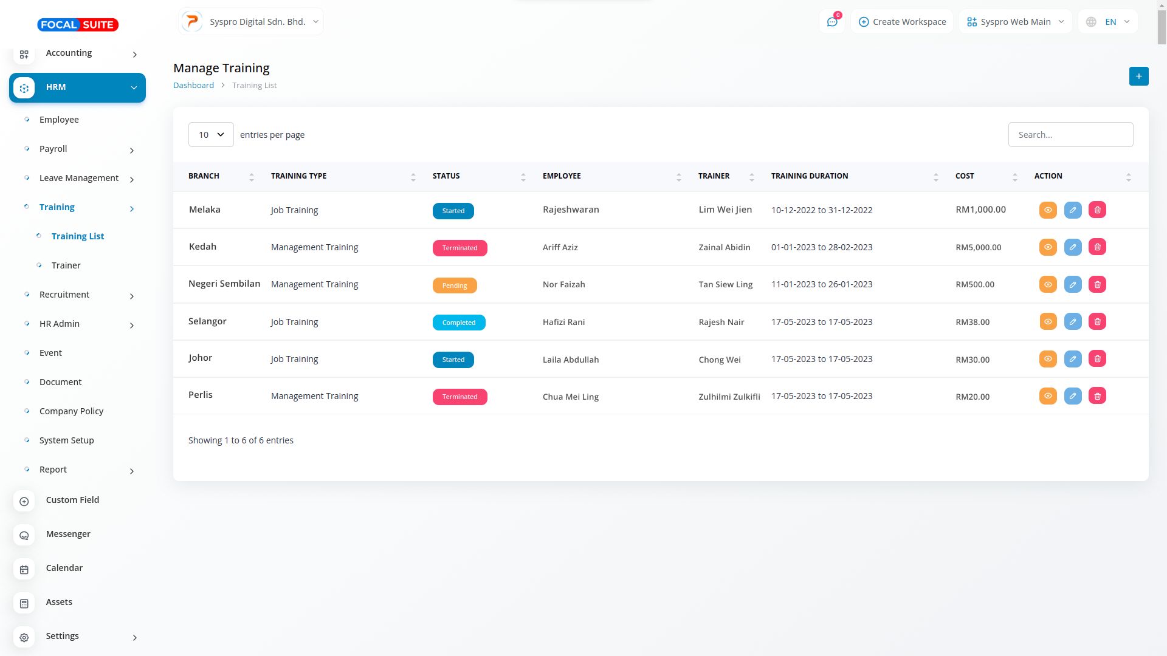1167x656 pixels.
Task: View the Negeri Sembilan training with eye icon
Action: pyautogui.click(x=1048, y=284)
